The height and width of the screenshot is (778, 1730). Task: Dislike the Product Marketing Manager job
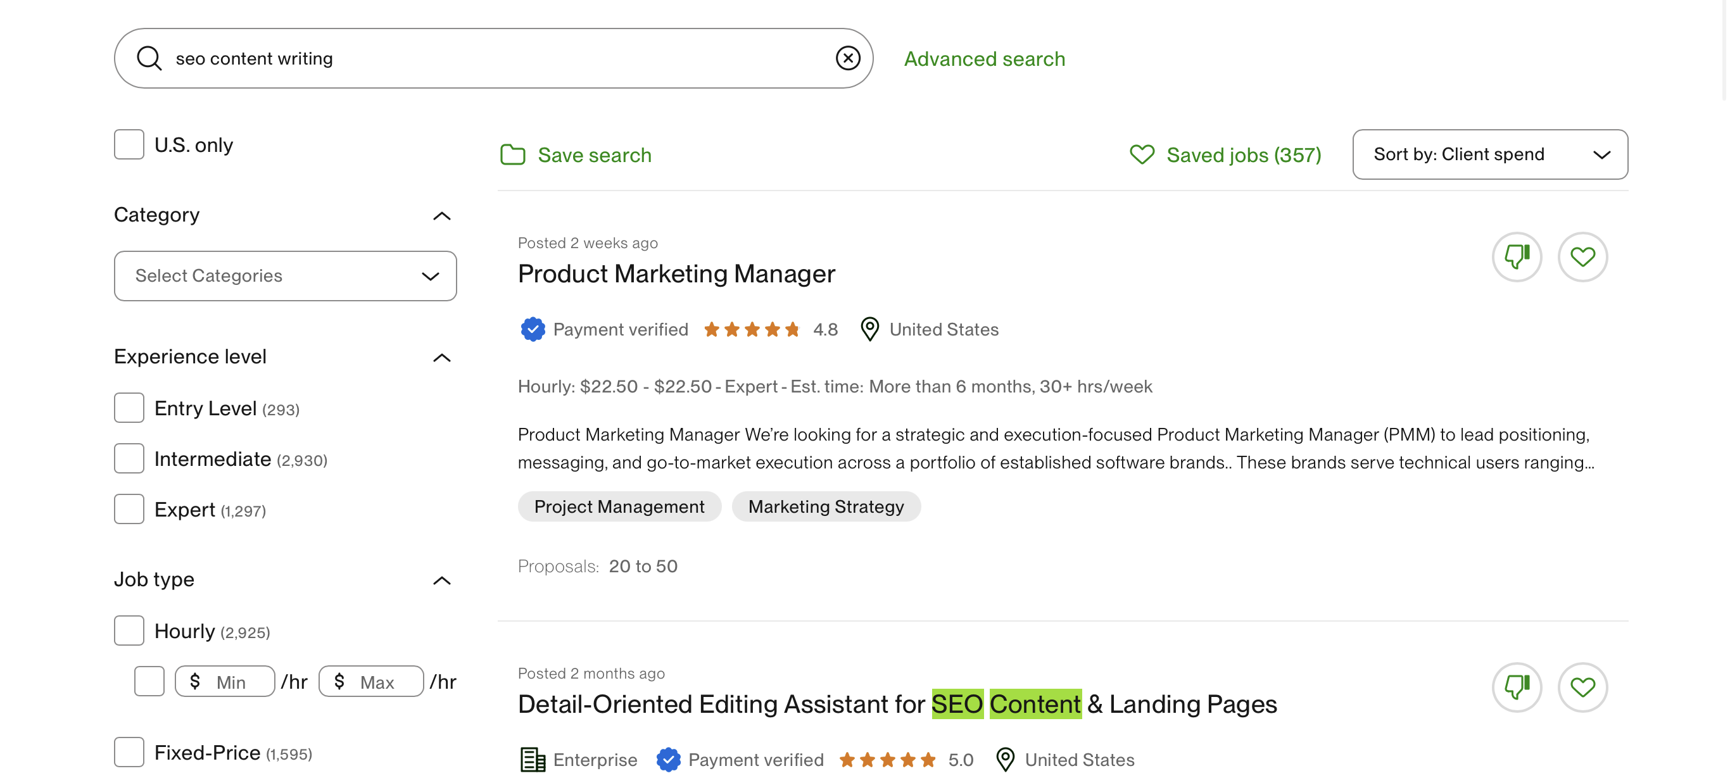[1517, 257]
